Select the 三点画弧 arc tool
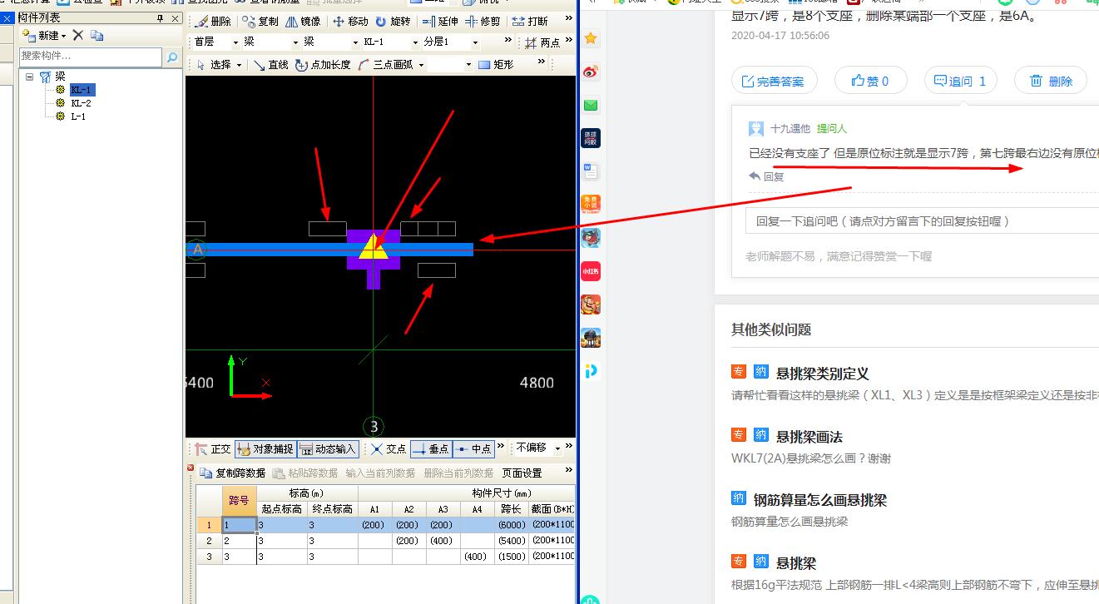Screen dimensions: 1099x604 point(385,64)
